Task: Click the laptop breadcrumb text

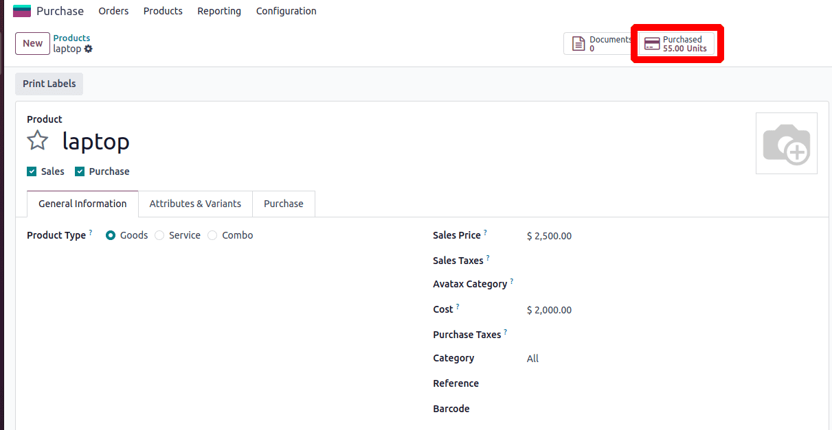Action: [67, 49]
